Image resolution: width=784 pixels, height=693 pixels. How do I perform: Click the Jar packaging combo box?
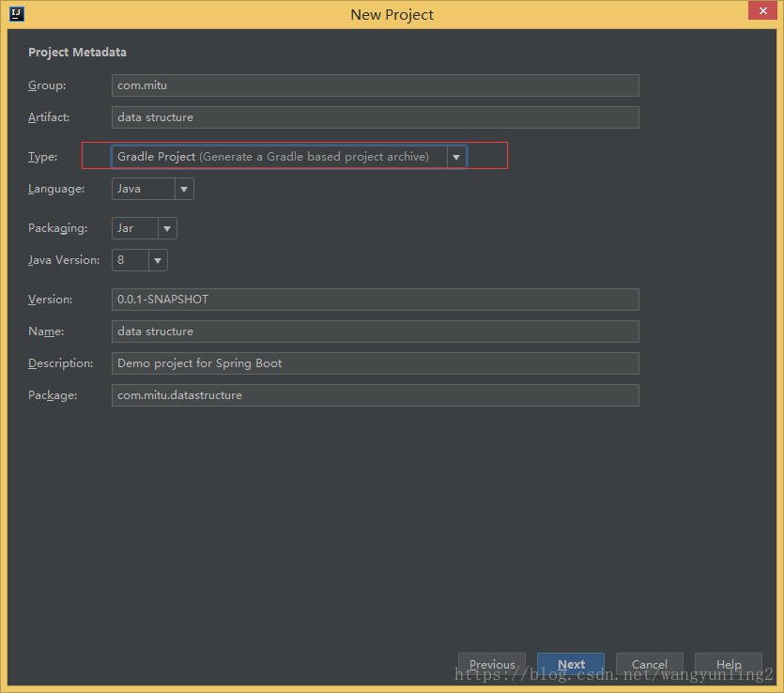point(144,228)
